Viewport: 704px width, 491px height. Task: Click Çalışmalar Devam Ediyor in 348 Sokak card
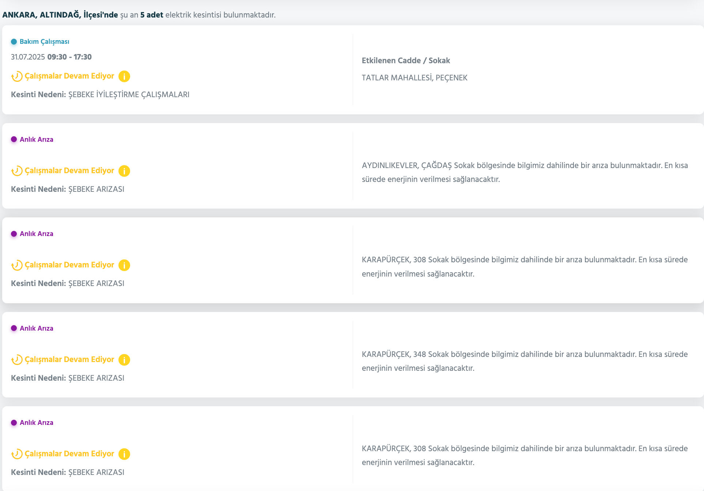69,359
